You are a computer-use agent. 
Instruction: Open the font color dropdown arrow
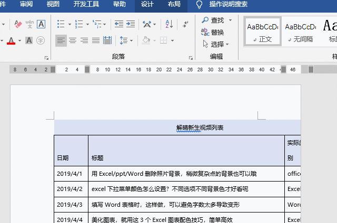coord(19,40)
